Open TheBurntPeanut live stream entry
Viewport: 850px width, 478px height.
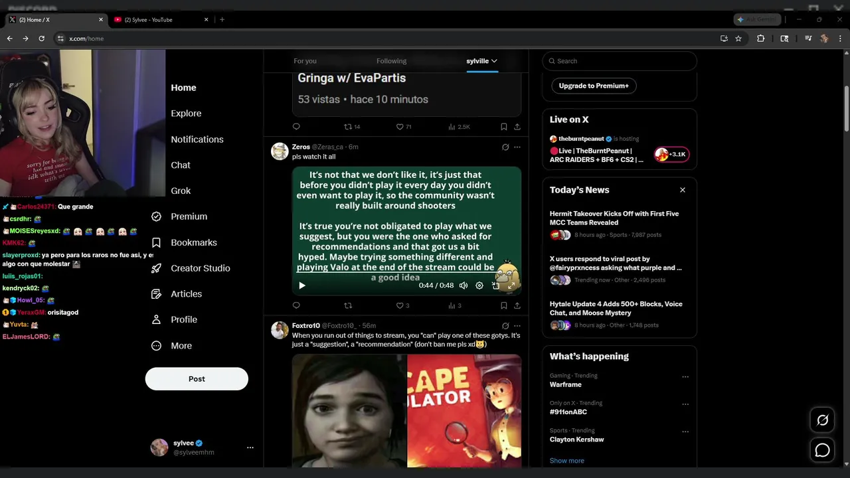point(620,151)
